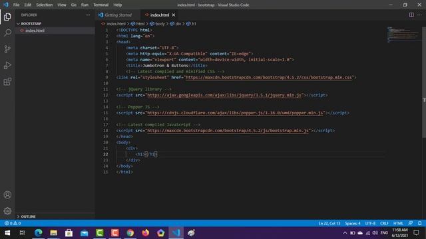Image resolution: width=426 pixels, height=239 pixels.
Task: Click the ENG input language indicator
Action: [x=384, y=233]
